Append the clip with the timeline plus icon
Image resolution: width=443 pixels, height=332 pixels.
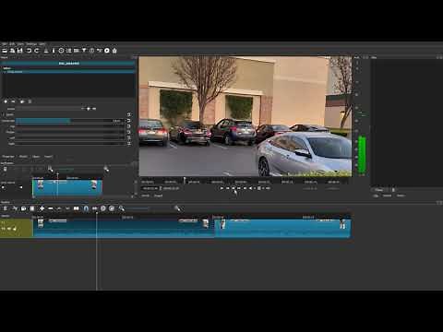(x=42, y=208)
